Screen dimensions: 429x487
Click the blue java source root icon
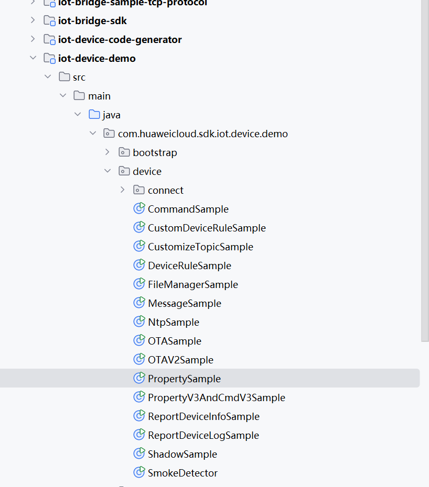(x=94, y=114)
